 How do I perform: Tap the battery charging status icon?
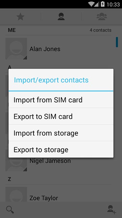coord(103,4)
